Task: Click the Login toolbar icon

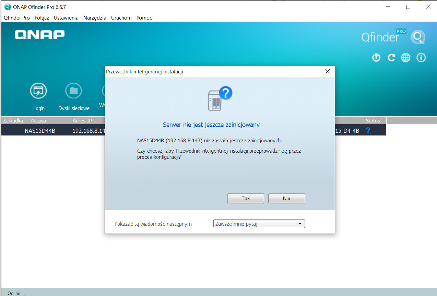Action: tap(38, 91)
